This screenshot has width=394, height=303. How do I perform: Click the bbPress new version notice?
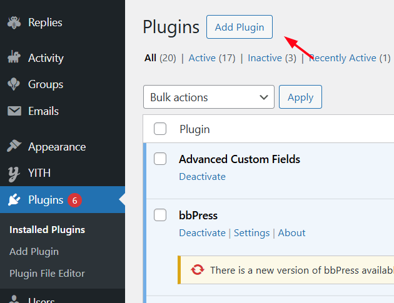[286, 270]
